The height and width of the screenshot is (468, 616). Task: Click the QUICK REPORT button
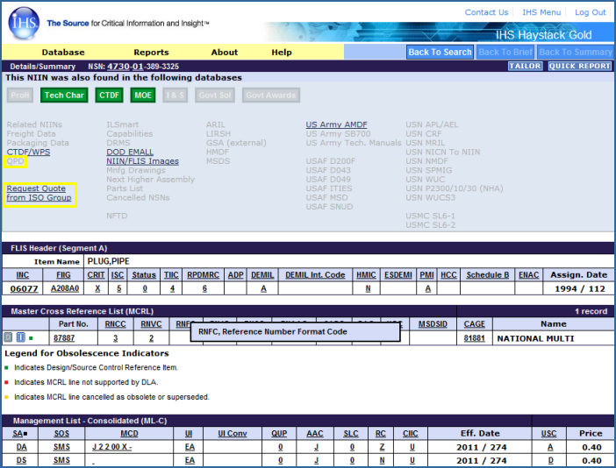[x=580, y=66]
